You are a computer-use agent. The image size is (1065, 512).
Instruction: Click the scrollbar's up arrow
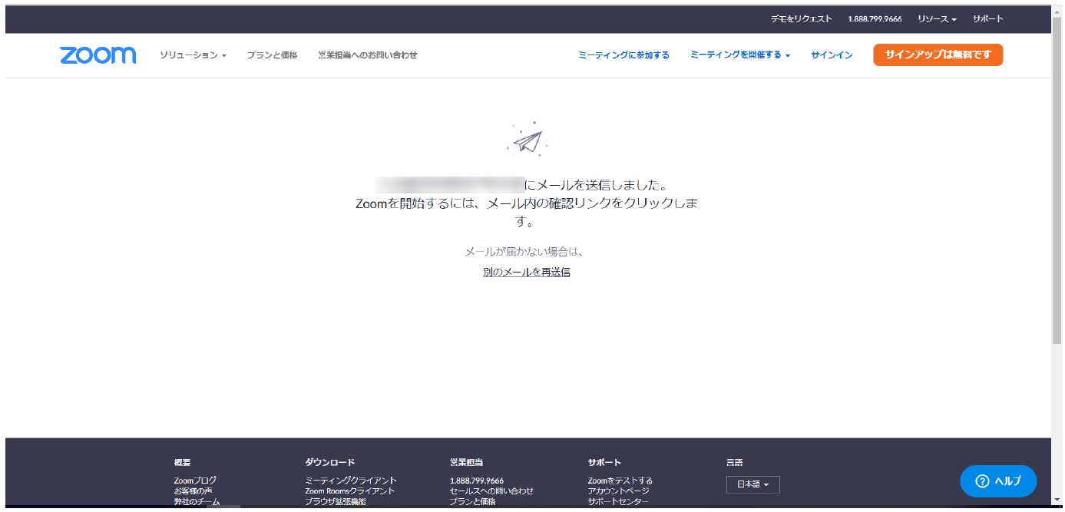pyautogui.click(x=1057, y=10)
